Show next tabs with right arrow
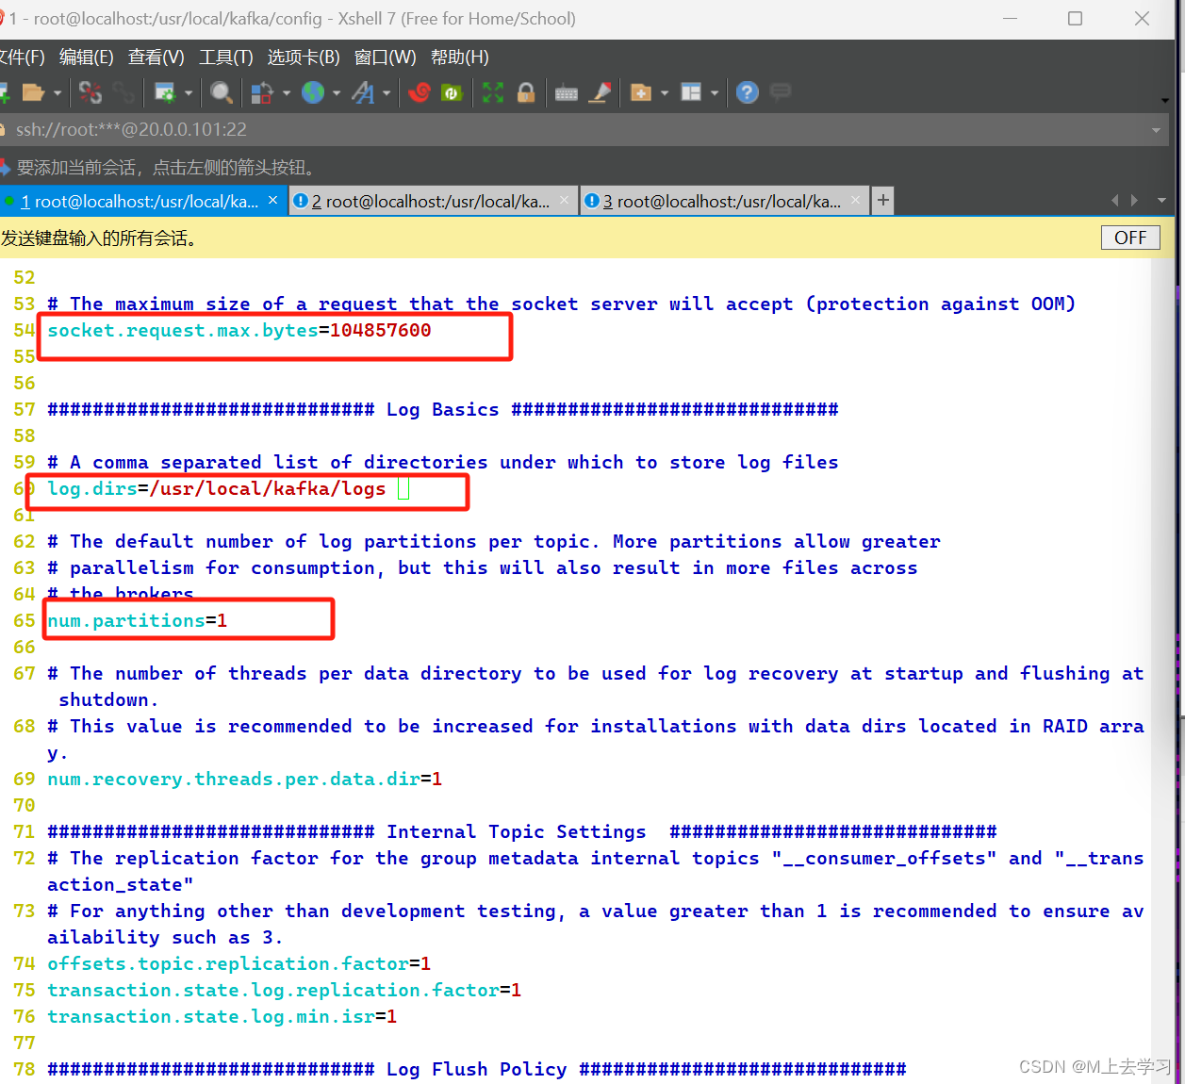1185x1084 pixels. click(x=1134, y=201)
